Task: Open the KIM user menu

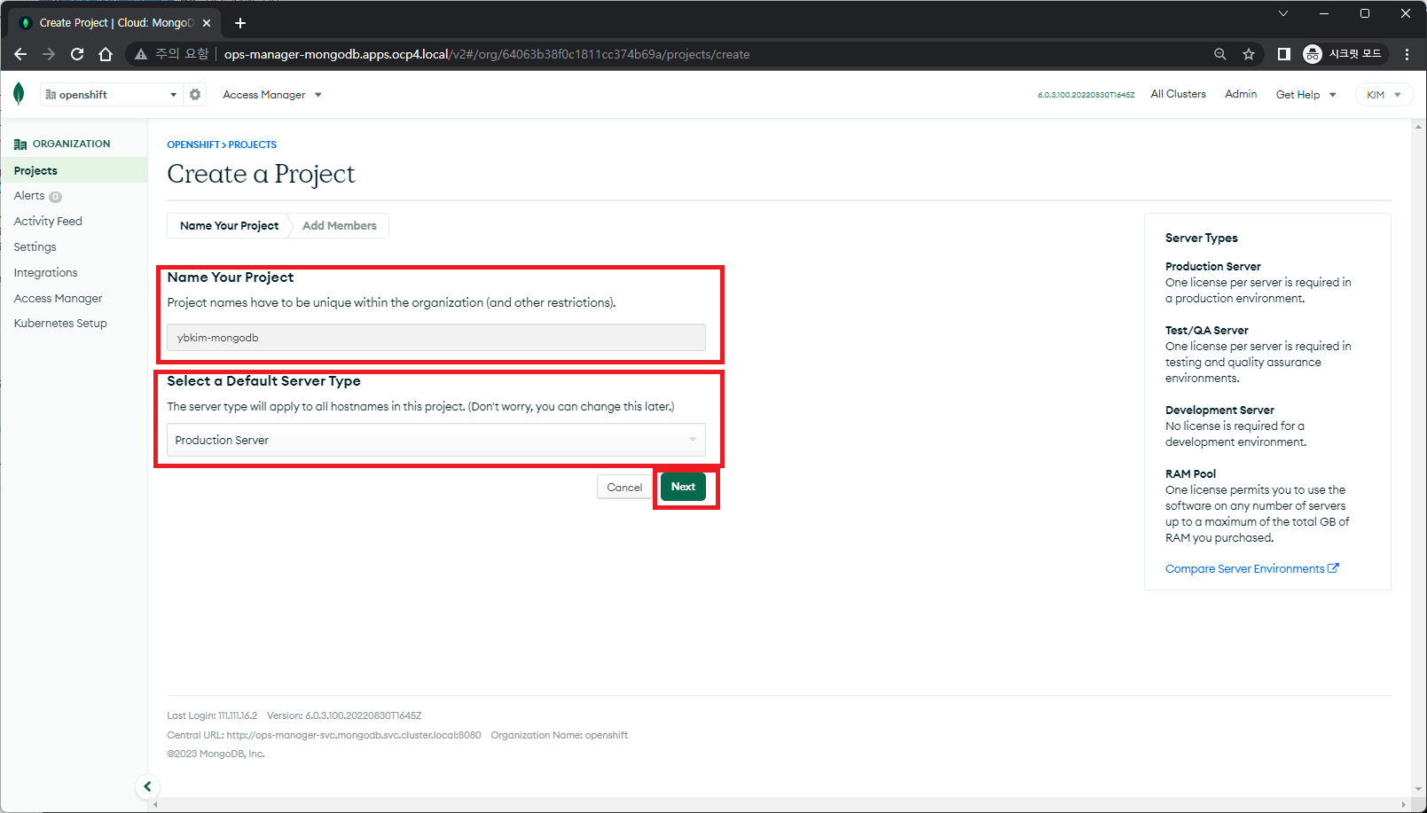Action: [1384, 95]
